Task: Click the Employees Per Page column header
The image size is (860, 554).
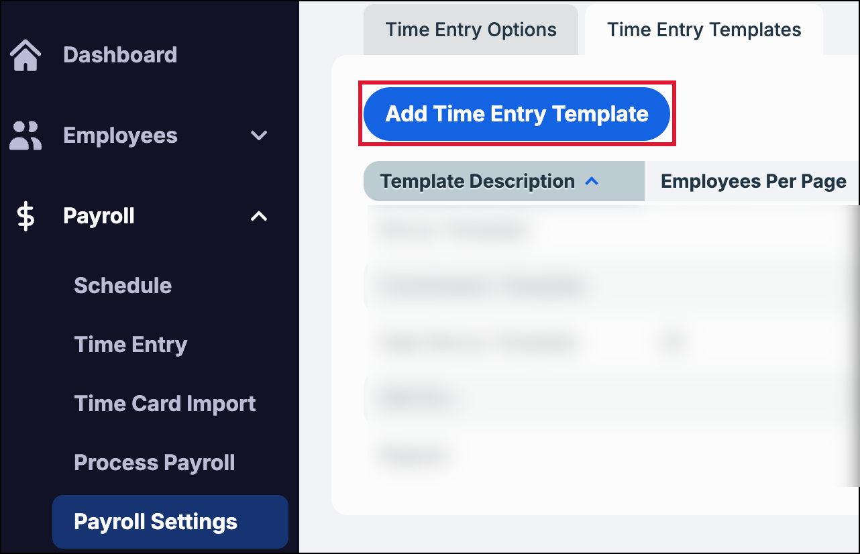Action: pyautogui.click(x=753, y=181)
